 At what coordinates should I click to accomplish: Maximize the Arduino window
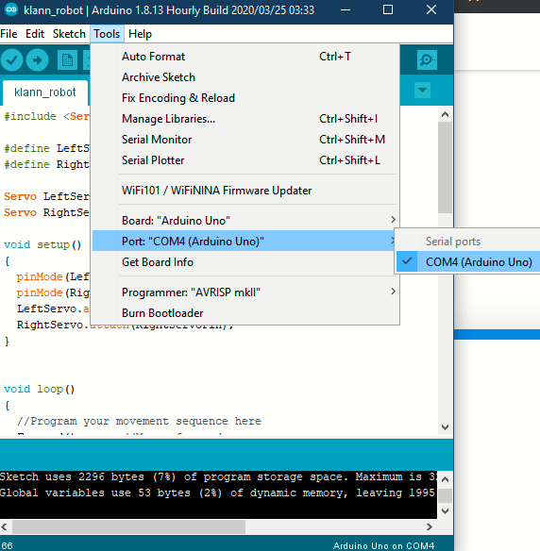(x=388, y=9)
